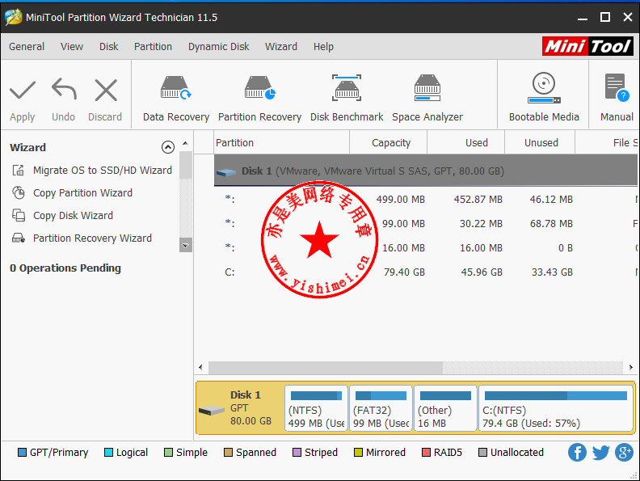Click the RAID5 legend color swatch

tap(426, 453)
